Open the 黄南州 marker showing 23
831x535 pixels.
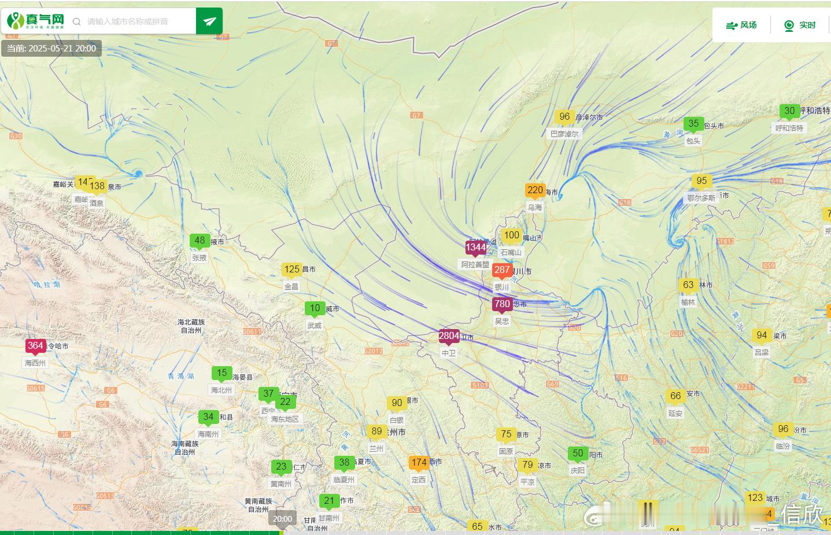click(x=281, y=467)
